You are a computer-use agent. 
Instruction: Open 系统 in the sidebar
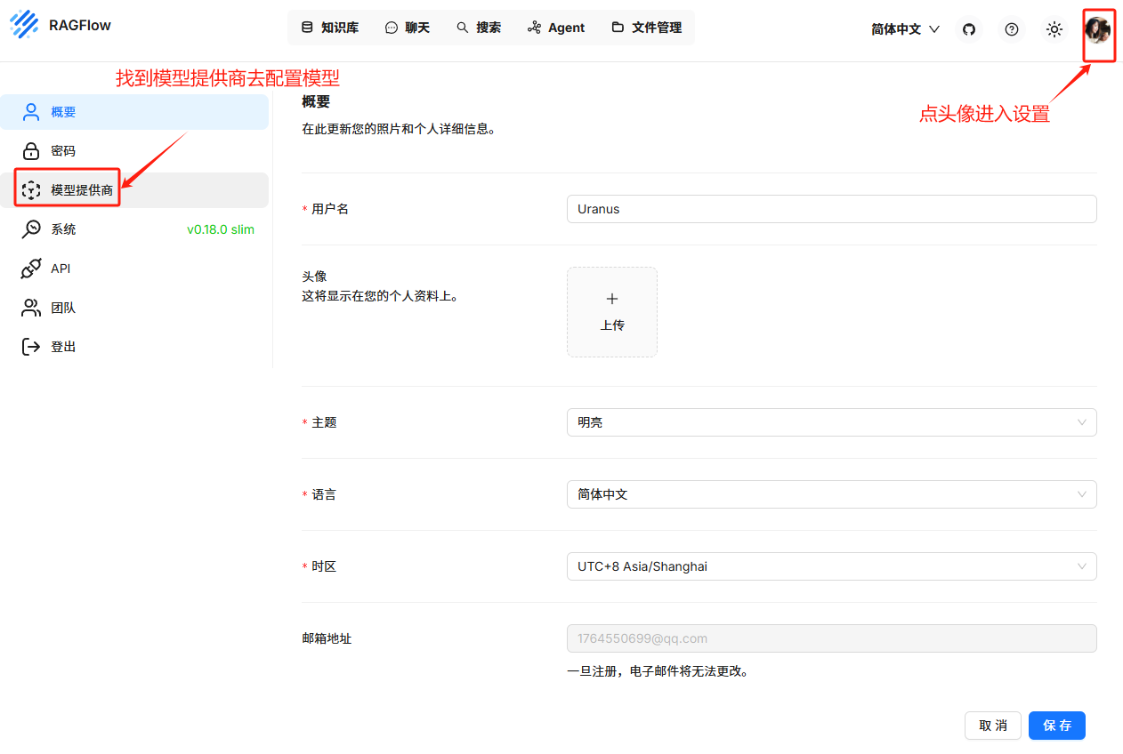coord(134,229)
